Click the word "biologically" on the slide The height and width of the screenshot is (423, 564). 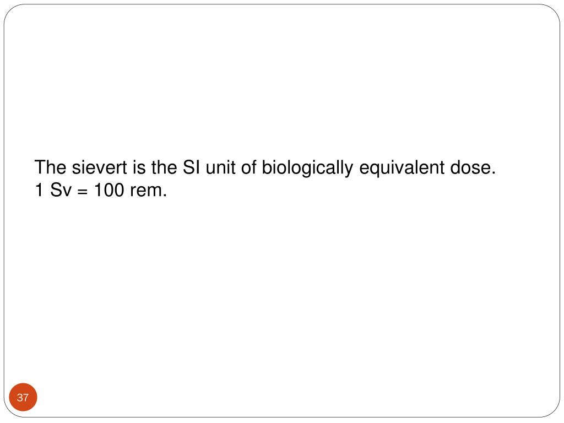pos(307,169)
